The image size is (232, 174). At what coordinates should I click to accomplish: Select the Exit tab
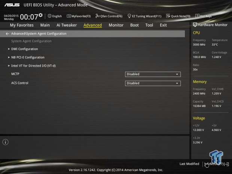pyautogui.click(x=163, y=25)
